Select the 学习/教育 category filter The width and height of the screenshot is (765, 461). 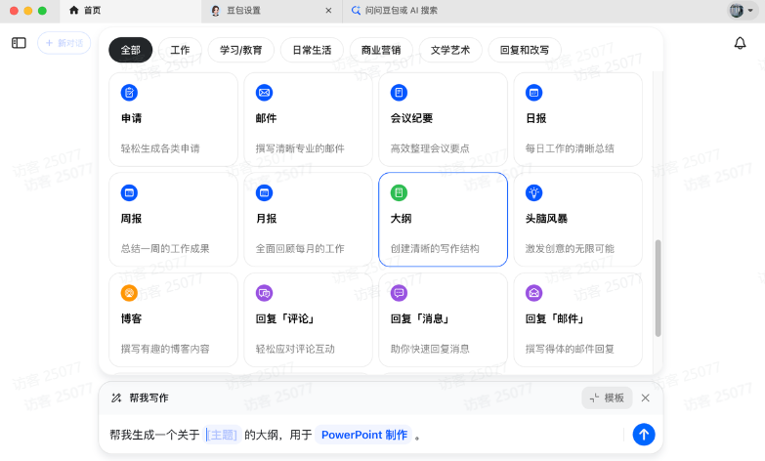pyautogui.click(x=241, y=50)
